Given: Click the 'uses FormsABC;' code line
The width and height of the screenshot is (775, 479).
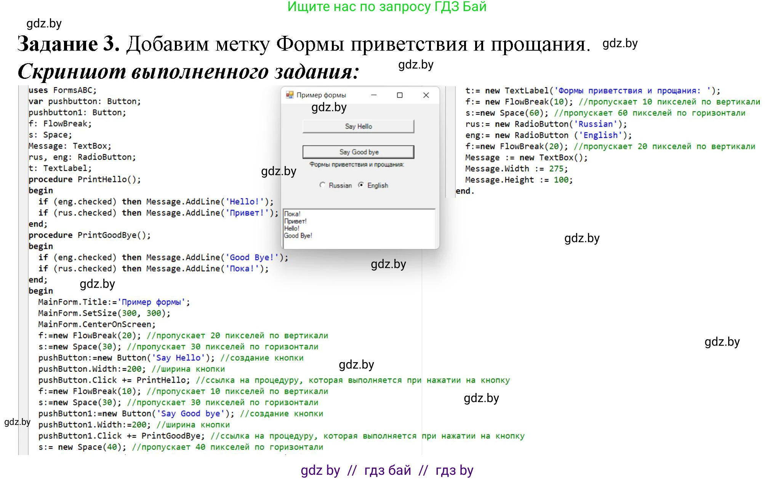Looking at the screenshot, I should (x=62, y=90).
